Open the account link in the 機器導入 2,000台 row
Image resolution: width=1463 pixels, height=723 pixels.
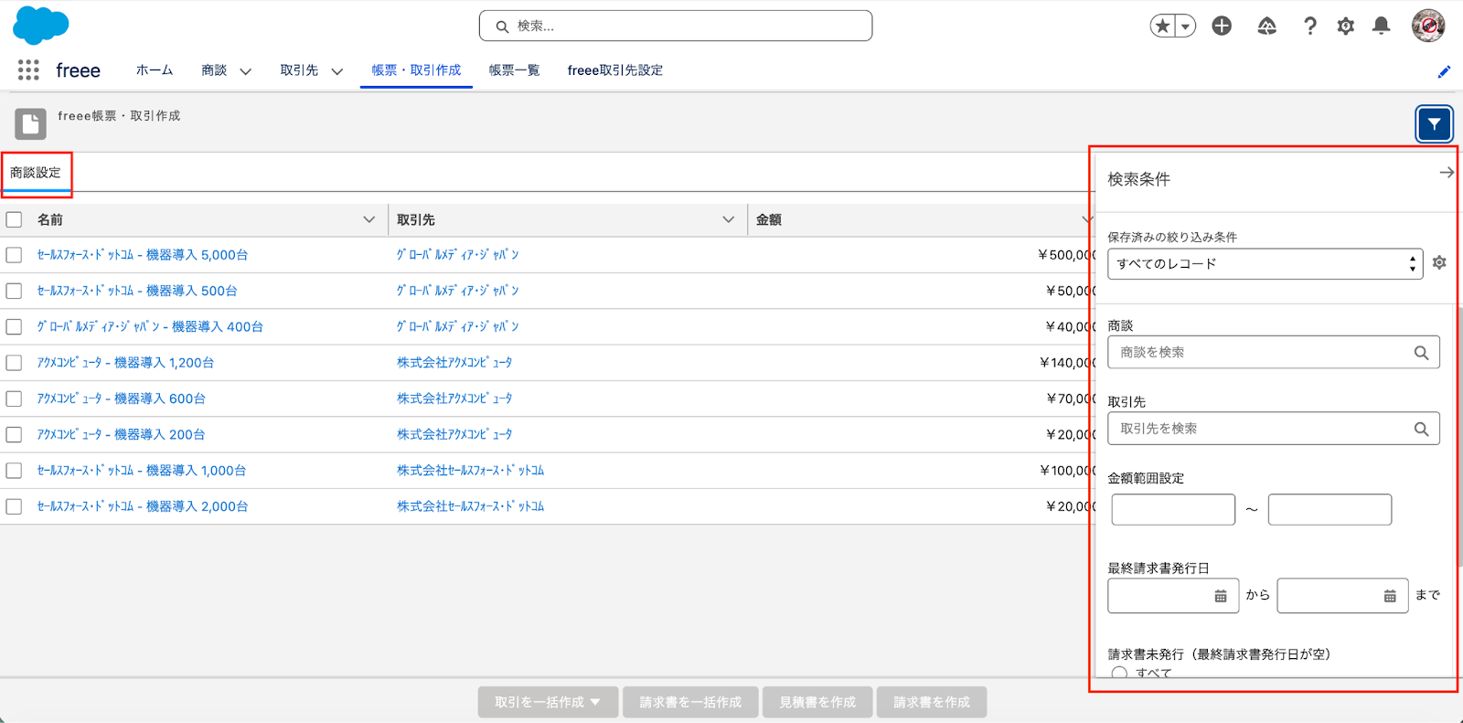470,506
